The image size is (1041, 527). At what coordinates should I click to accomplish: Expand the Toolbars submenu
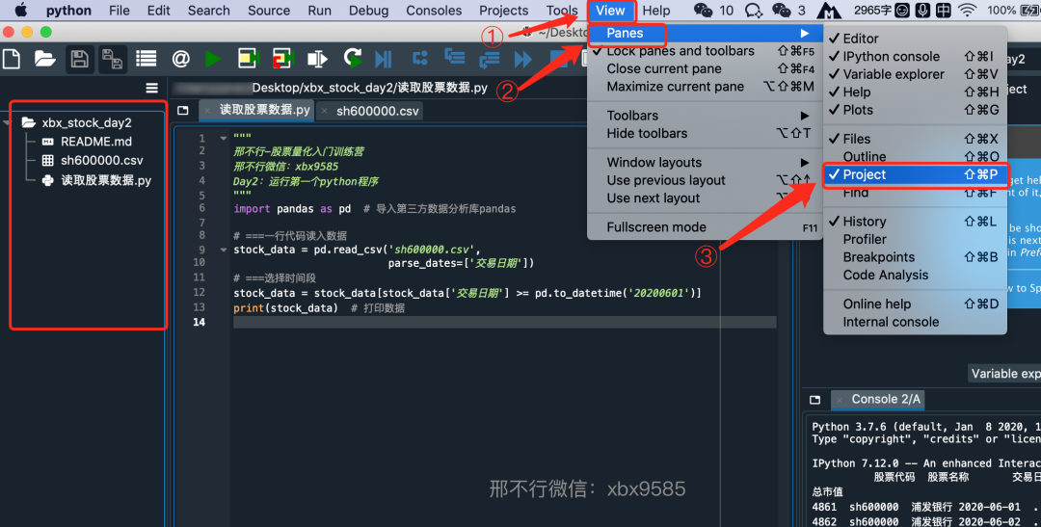[705, 116]
